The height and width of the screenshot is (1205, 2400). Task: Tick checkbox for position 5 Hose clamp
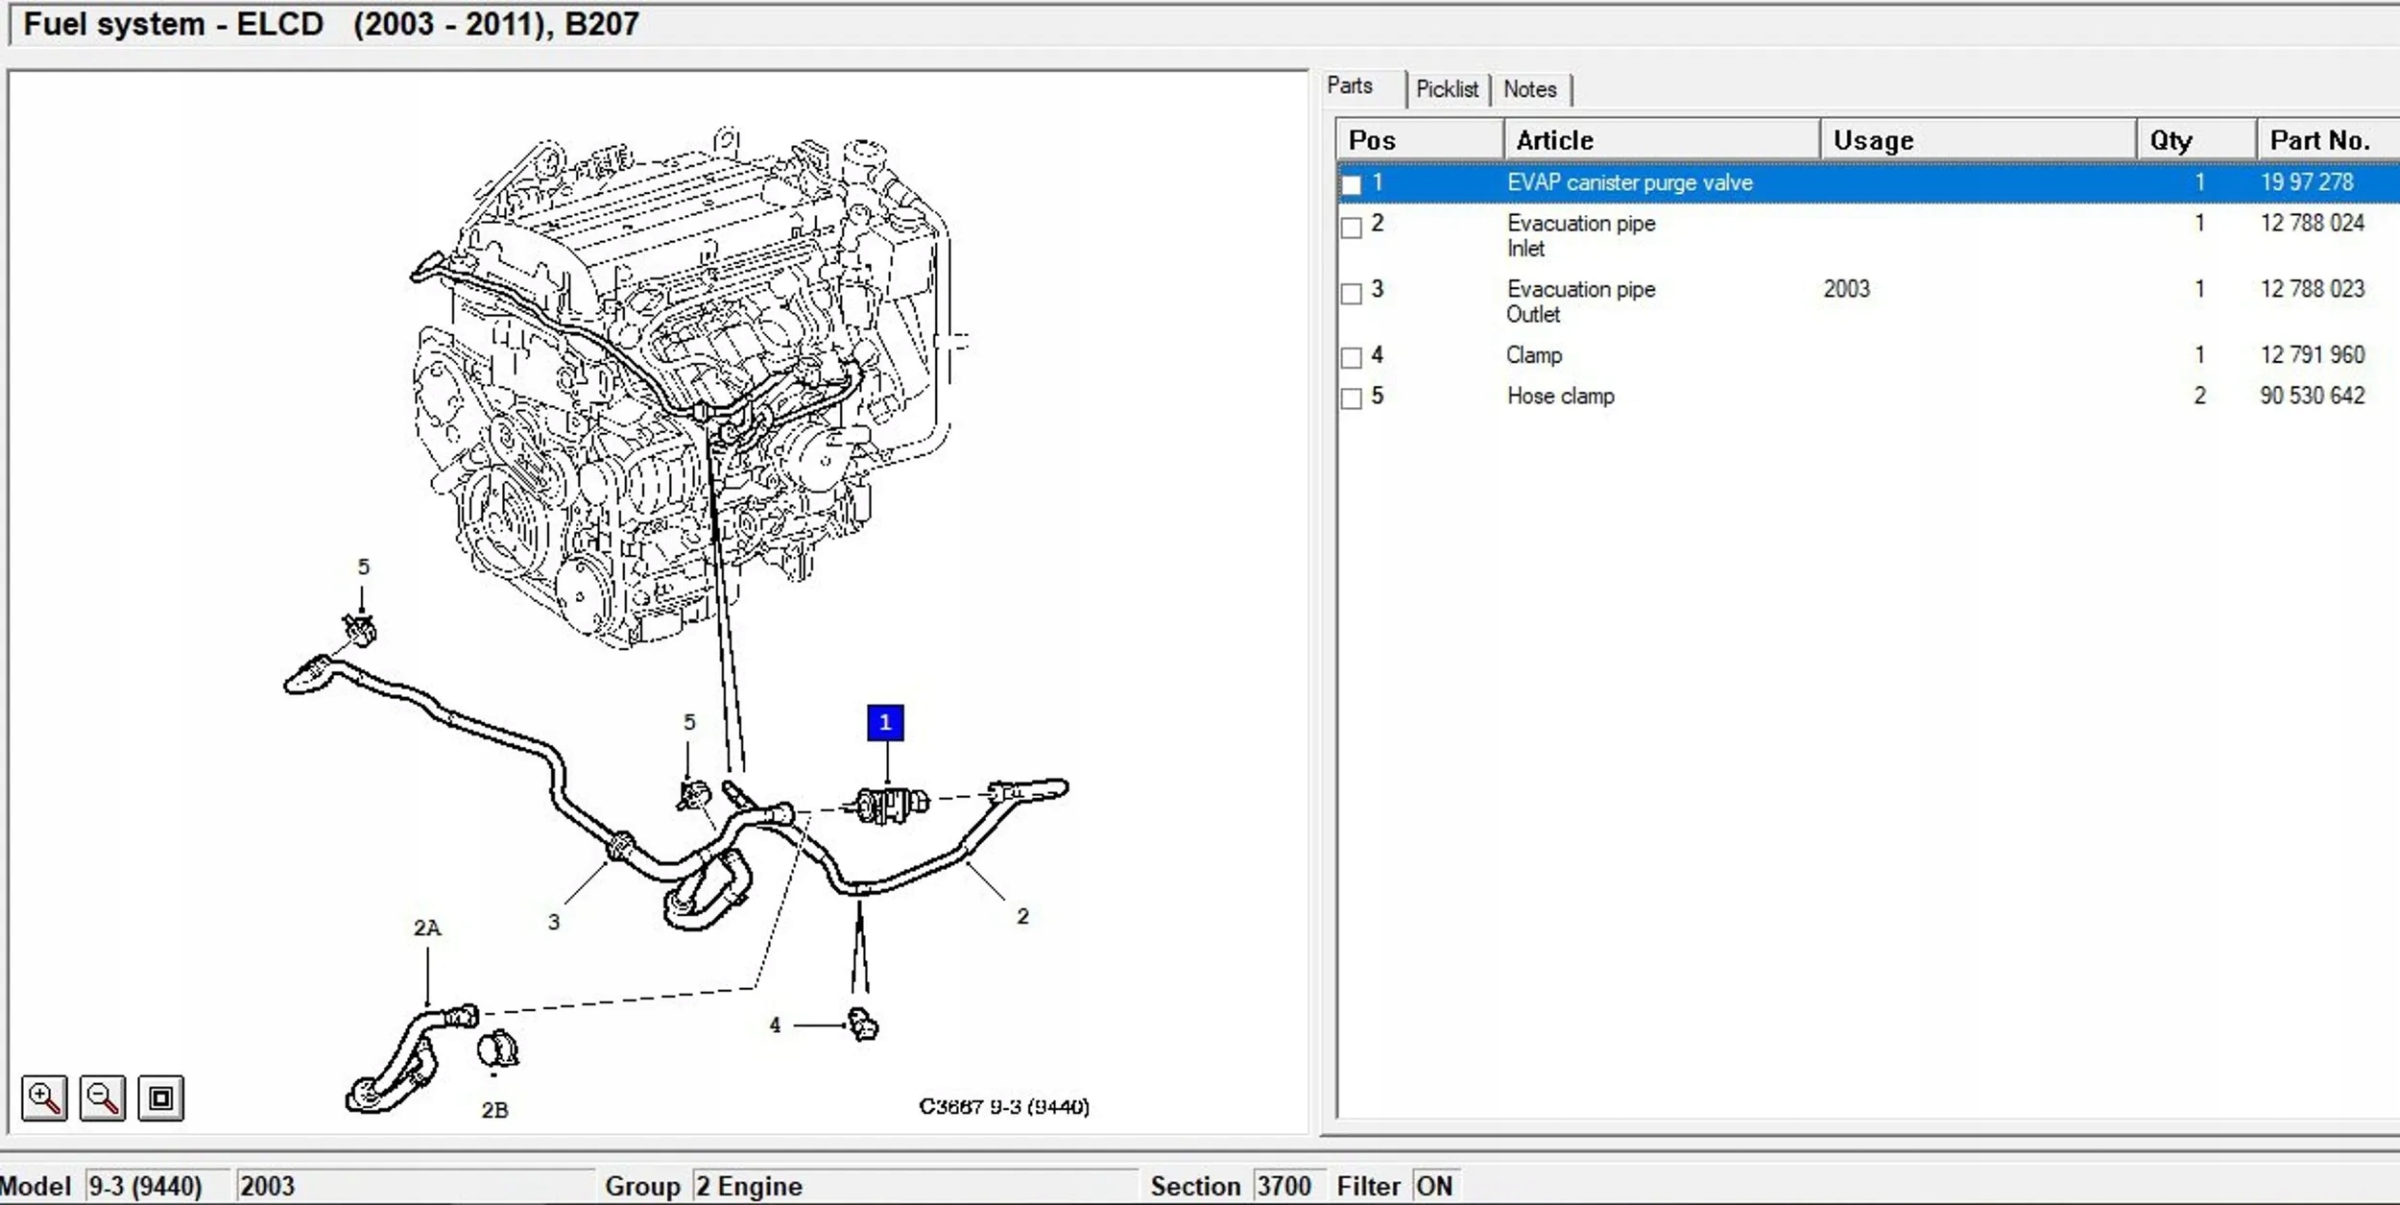click(1352, 399)
